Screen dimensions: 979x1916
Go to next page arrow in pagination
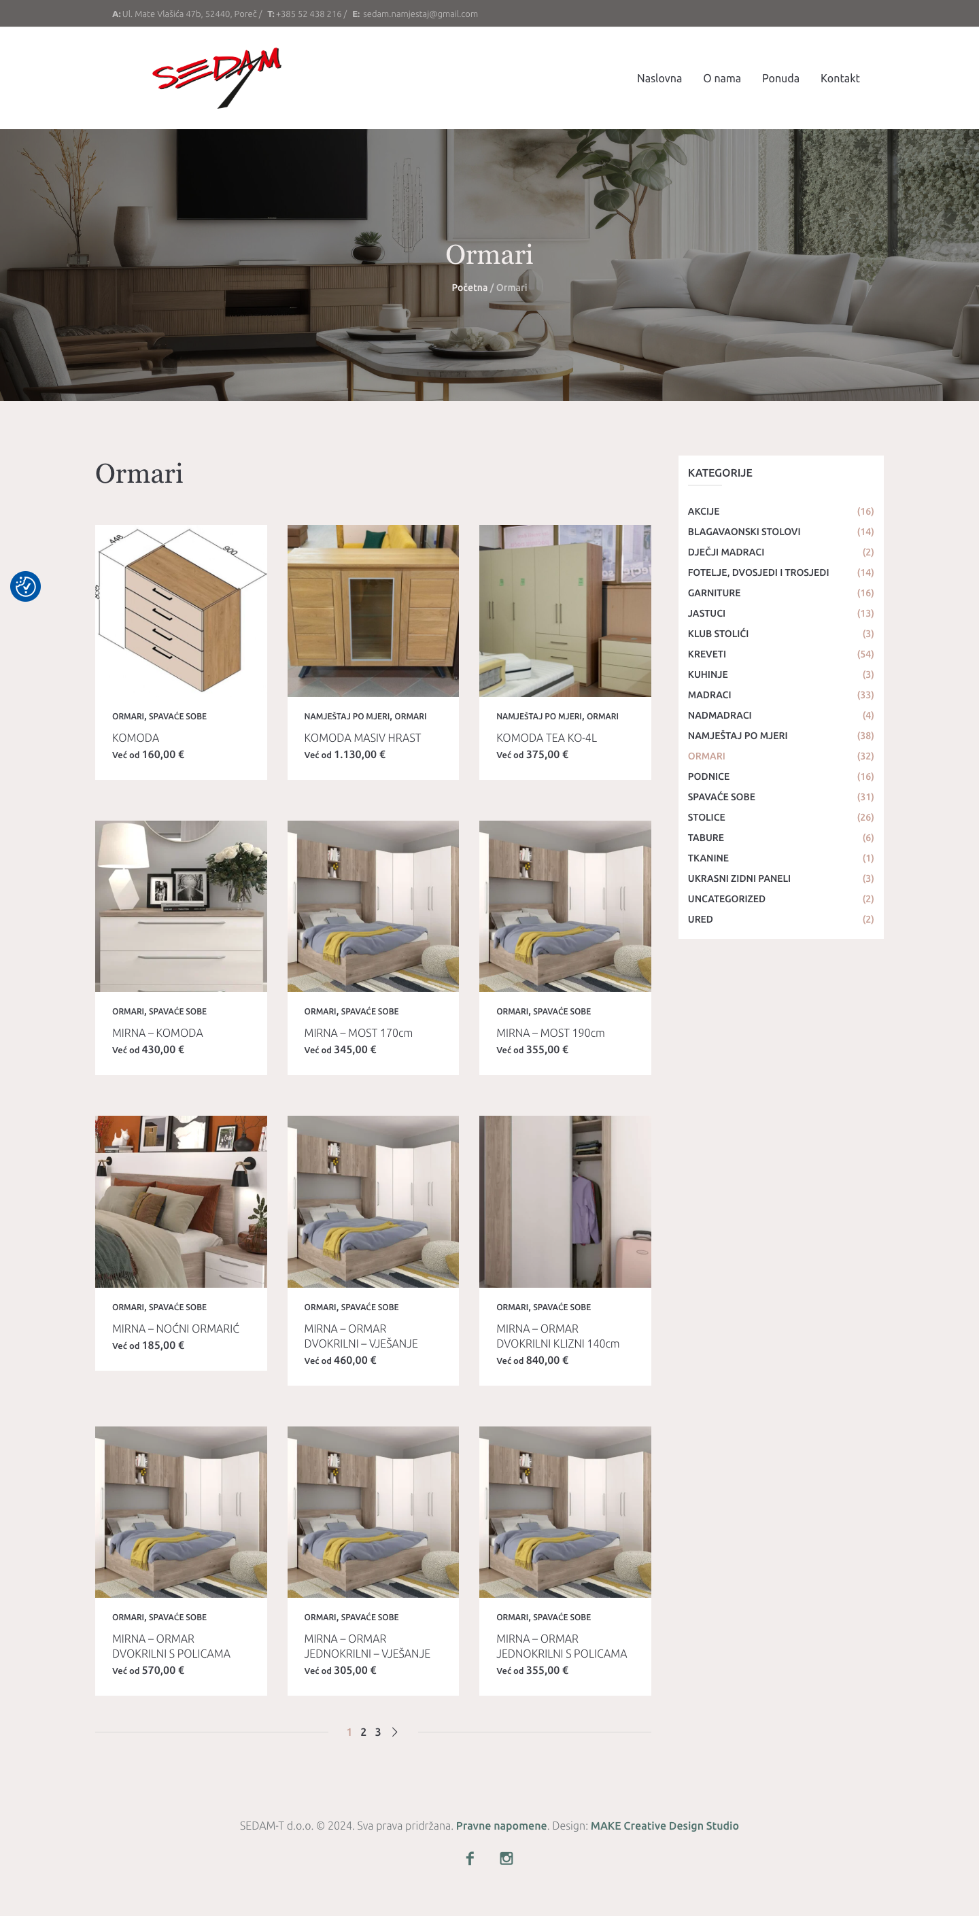[394, 1732]
